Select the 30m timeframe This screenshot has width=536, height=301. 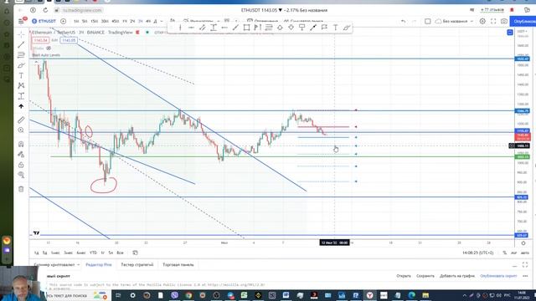tap(105, 21)
